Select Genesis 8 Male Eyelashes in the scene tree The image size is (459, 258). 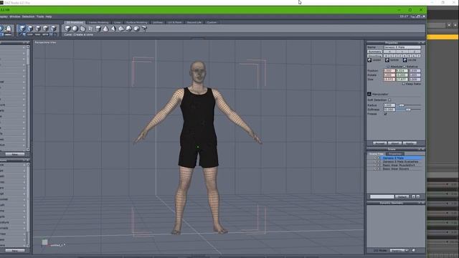click(400, 161)
